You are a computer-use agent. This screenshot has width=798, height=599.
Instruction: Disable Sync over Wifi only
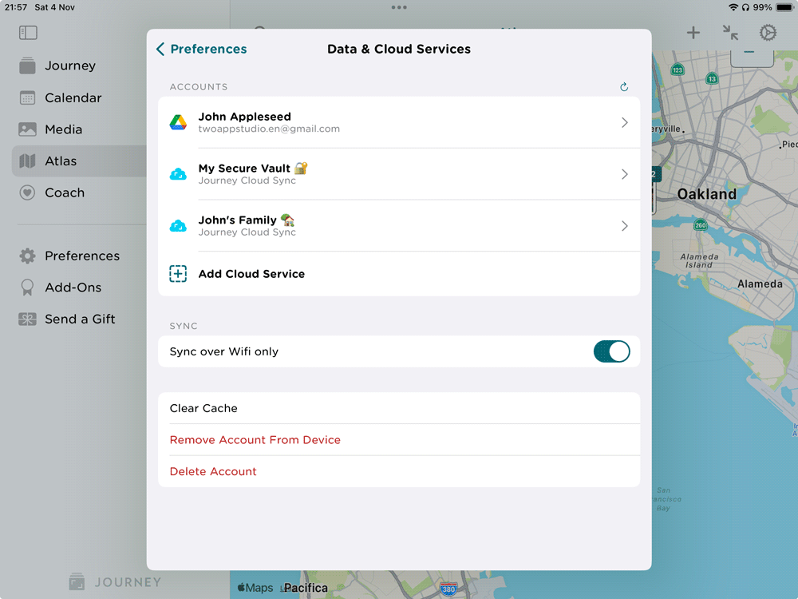(611, 351)
